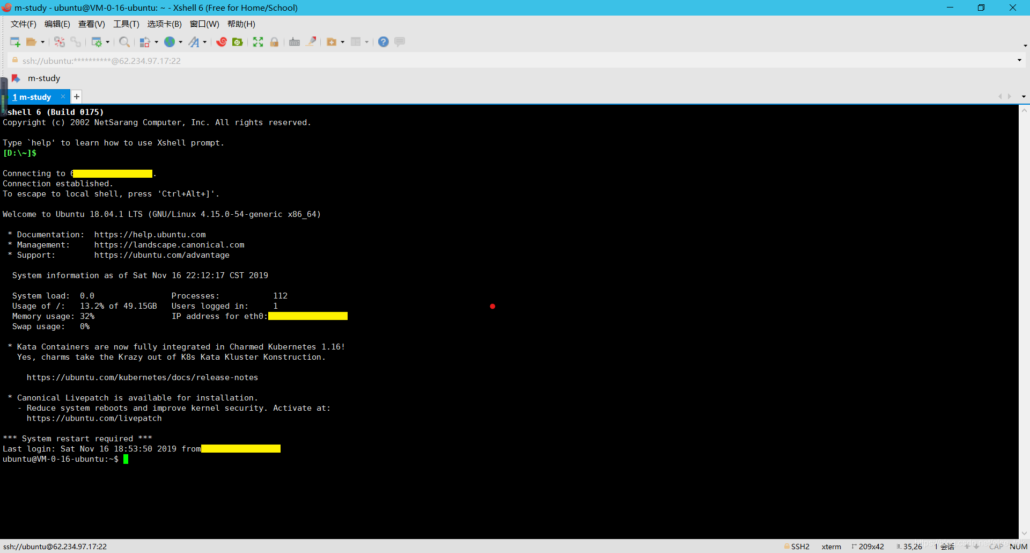
Task: Click the color scheme toolbar icon
Action: tap(145, 42)
